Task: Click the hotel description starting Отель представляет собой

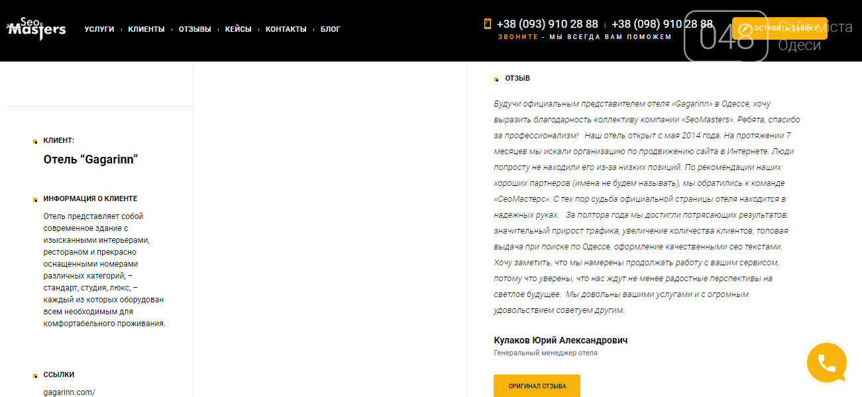Action: [x=105, y=270]
